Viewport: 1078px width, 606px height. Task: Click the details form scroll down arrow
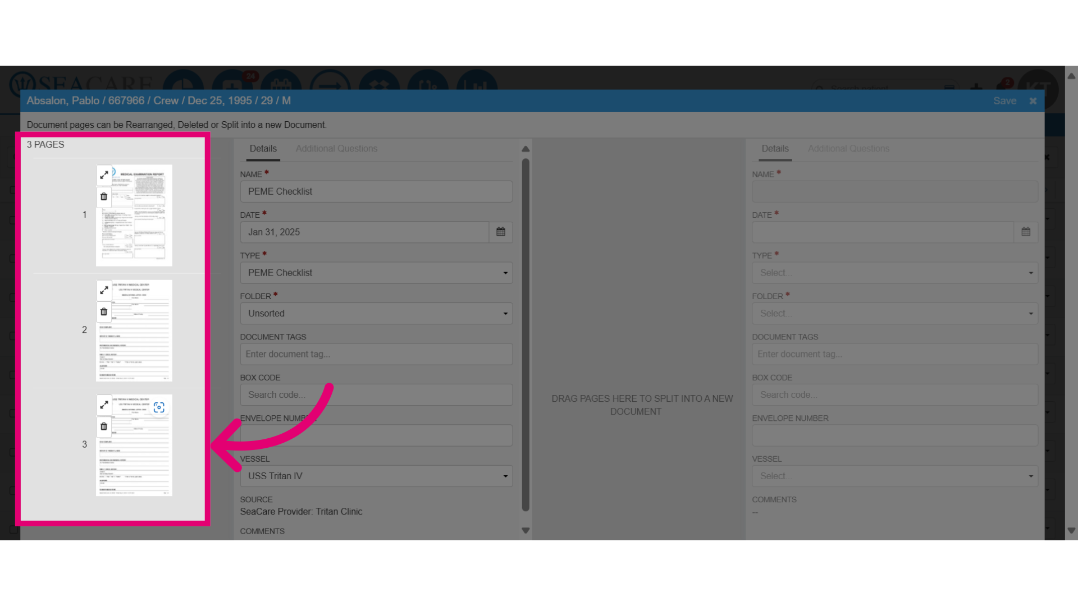[526, 531]
